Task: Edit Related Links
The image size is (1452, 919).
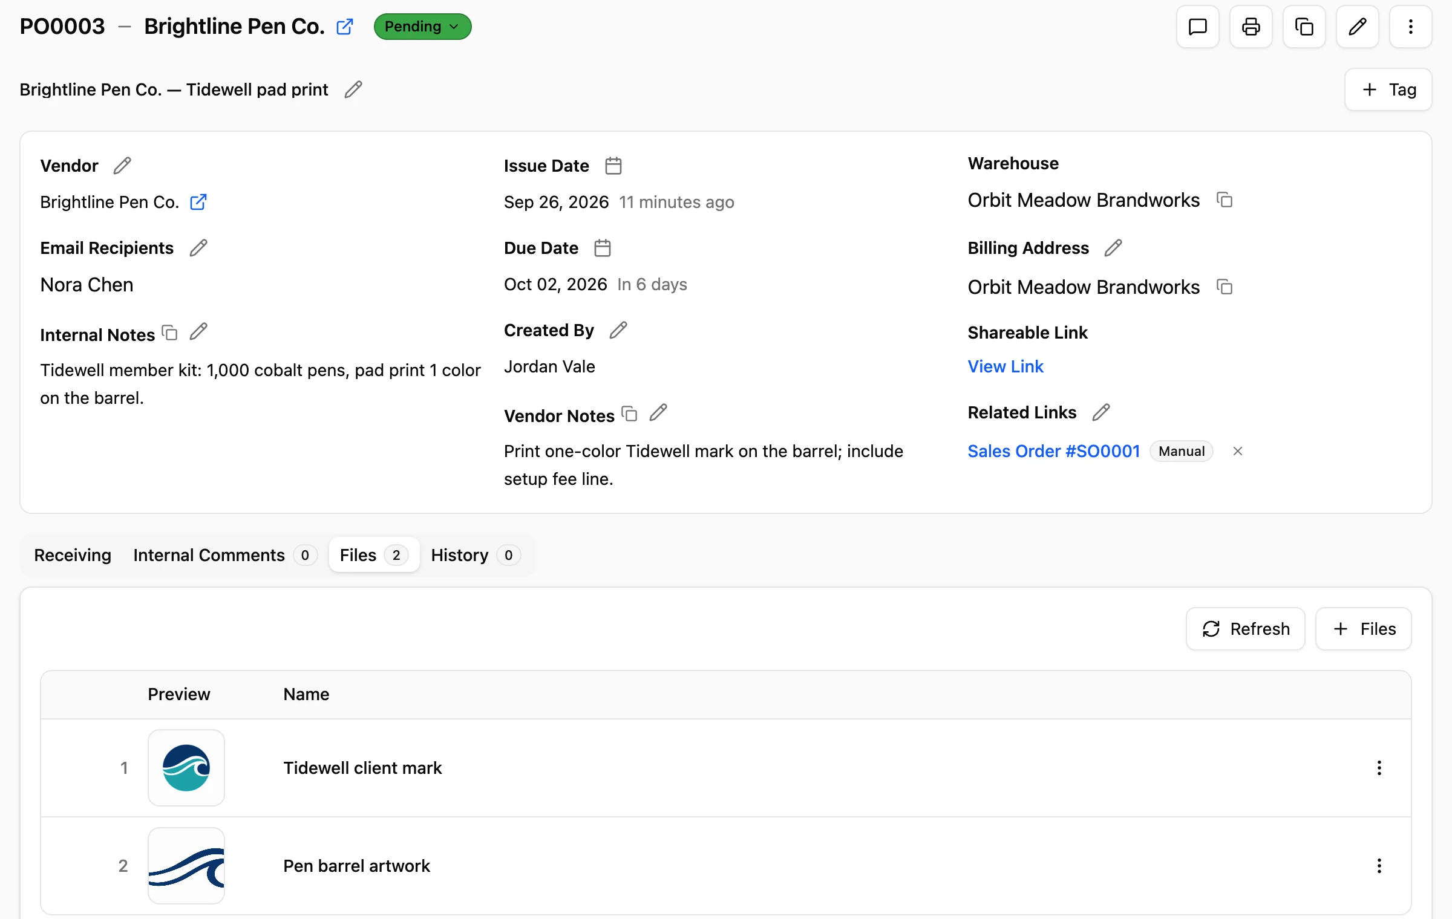Action: (x=1101, y=412)
